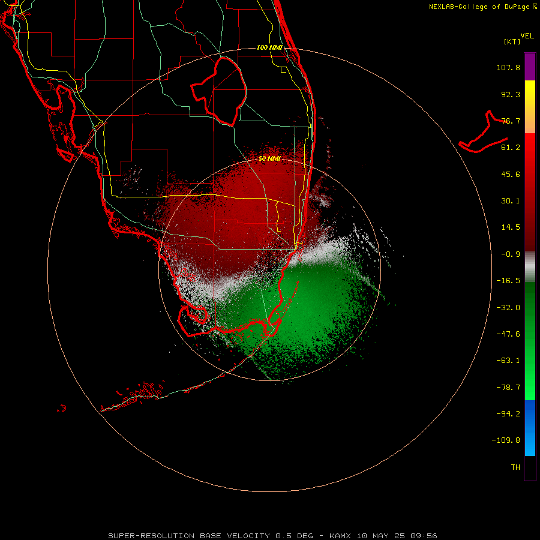Click the -109.8 velocity legend value

506,440
